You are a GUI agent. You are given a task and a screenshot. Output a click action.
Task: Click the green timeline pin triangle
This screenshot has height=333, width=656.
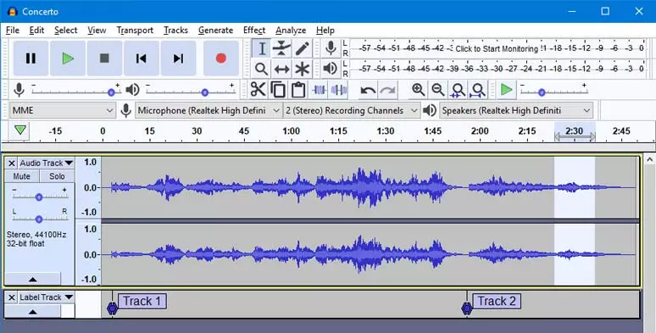click(19, 130)
